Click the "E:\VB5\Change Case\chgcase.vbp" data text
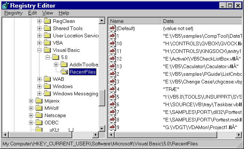This screenshot has height=149, width=244. tap(202, 82)
